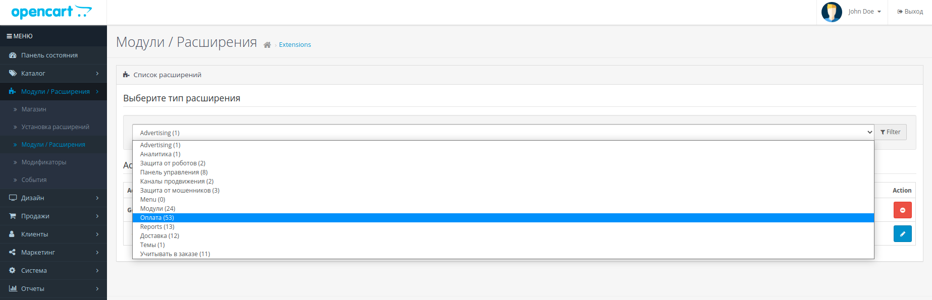The width and height of the screenshot is (932, 300).
Task: Click the Выход logout link
Action: click(x=910, y=12)
